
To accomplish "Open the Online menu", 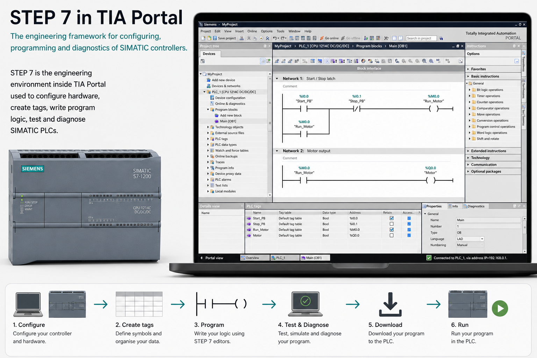I will pyautogui.click(x=252, y=31).
